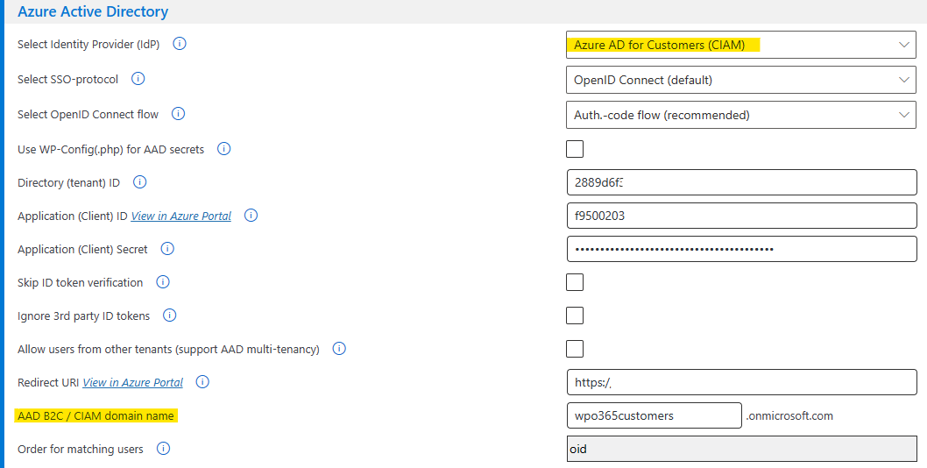Show info for Select OpenID Connect flow
The width and height of the screenshot is (927, 468).
tap(178, 114)
